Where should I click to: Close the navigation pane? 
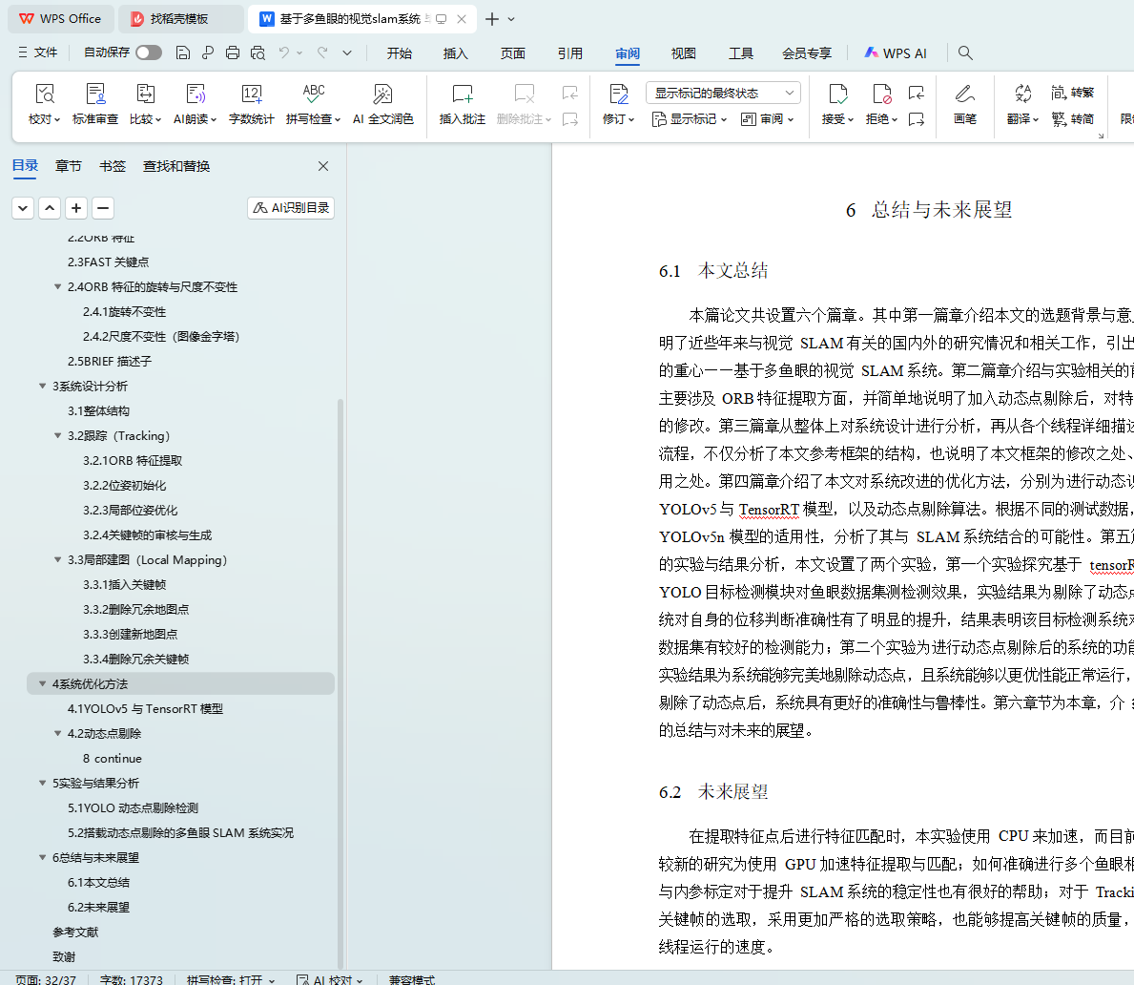(x=323, y=166)
